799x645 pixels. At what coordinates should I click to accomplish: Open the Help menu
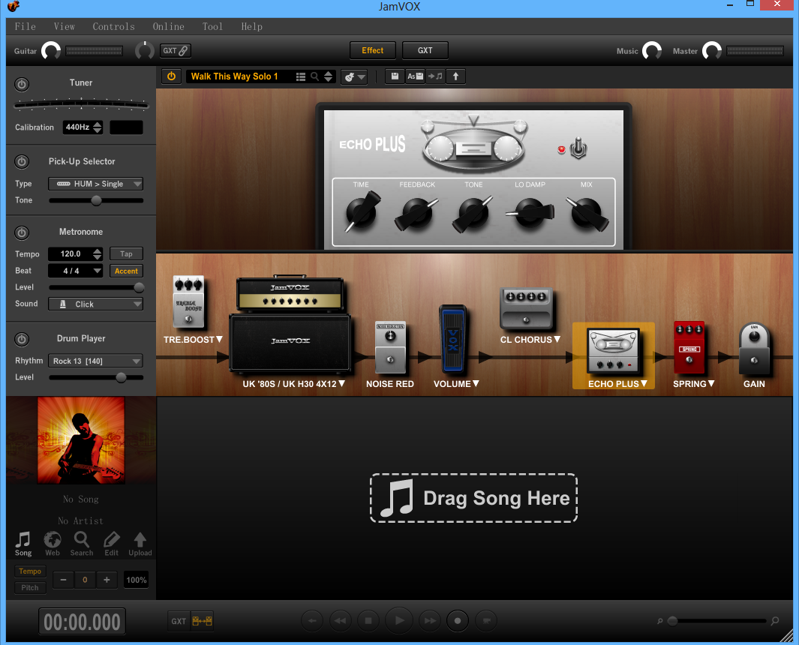pyautogui.click(x=252, y=26)
